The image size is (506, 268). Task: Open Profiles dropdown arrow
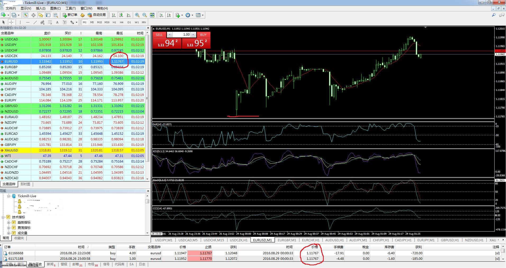click(x=18, y=15)
